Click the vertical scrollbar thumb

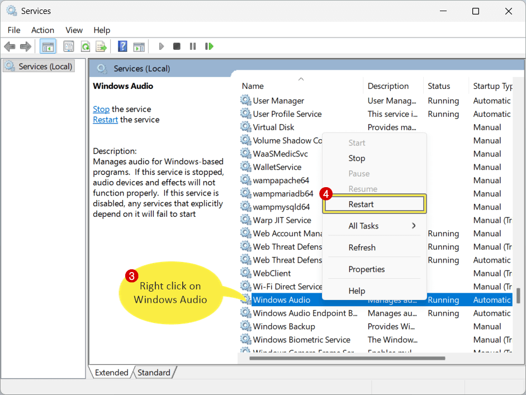[x=518, y=296]
